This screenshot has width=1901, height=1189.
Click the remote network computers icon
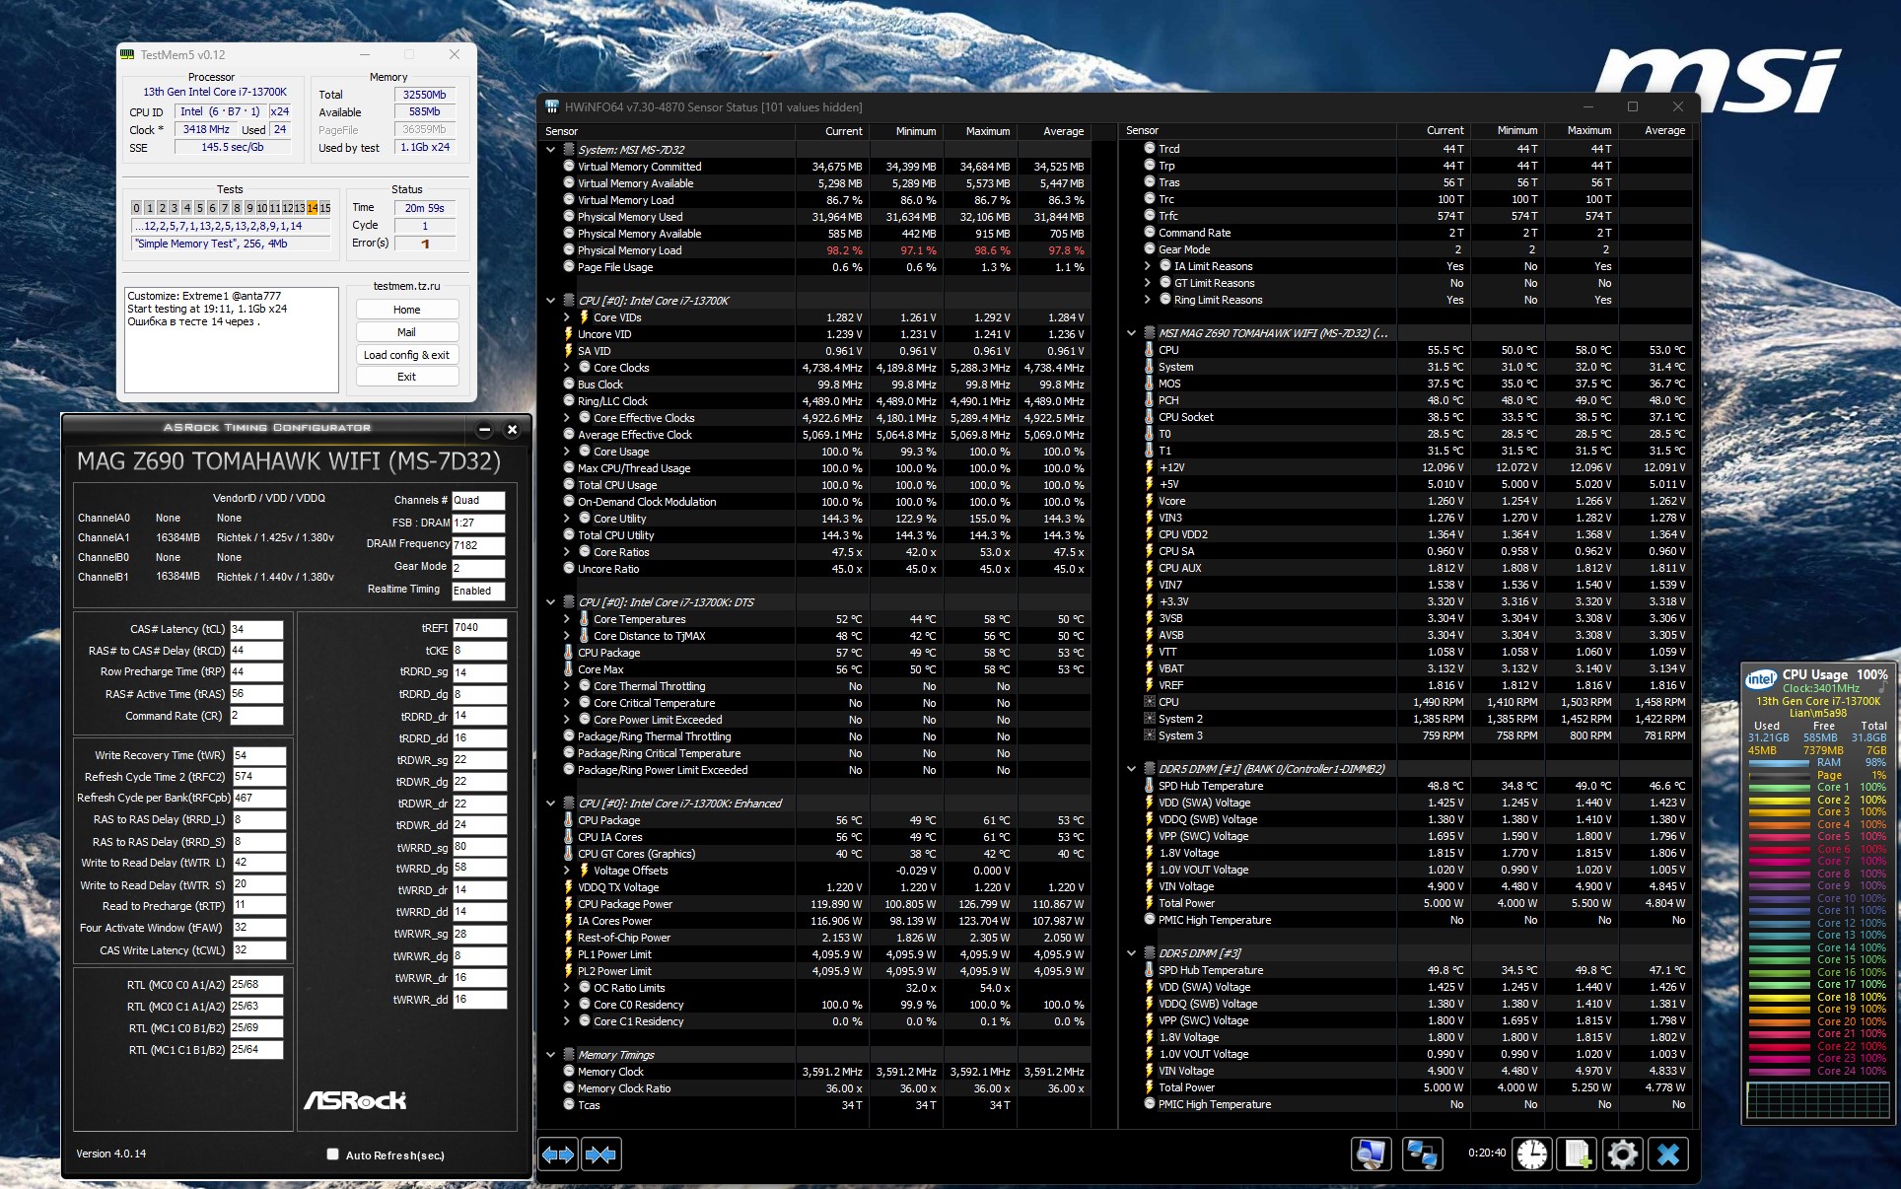(1421, 1154)
